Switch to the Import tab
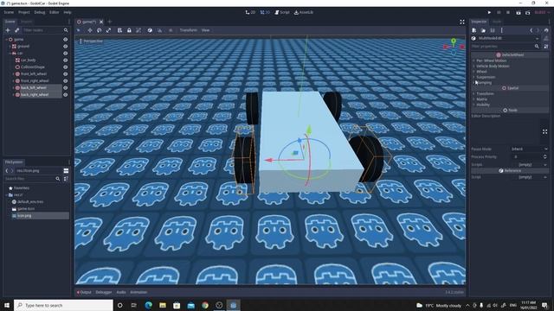Screen dimensions: 554x311 point(26,22)
